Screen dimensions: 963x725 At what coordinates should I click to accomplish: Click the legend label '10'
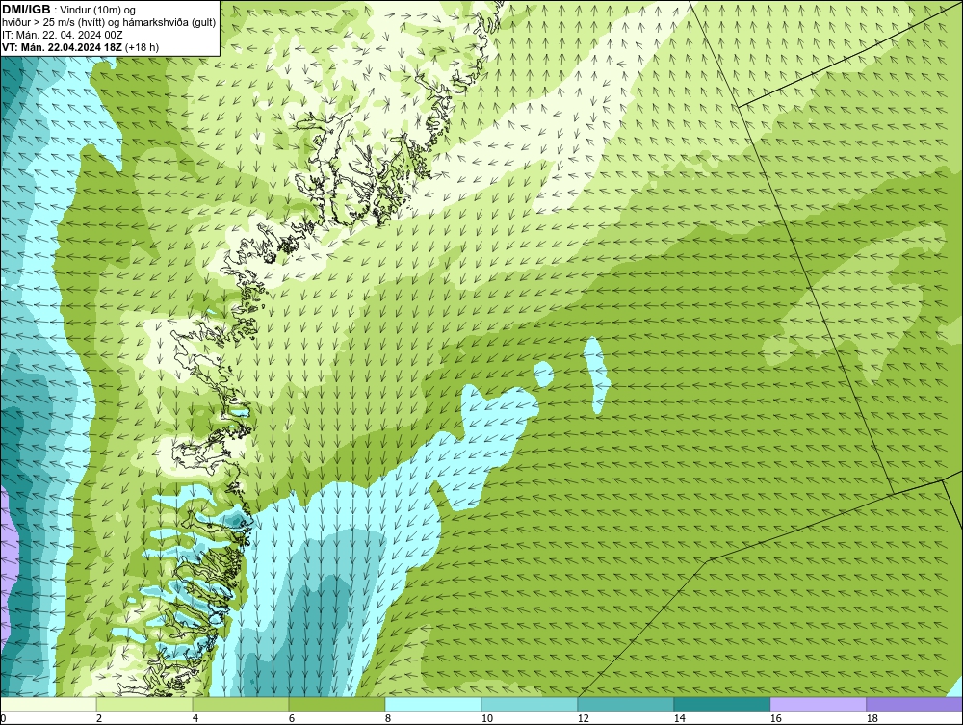click(x=486, y=718)
